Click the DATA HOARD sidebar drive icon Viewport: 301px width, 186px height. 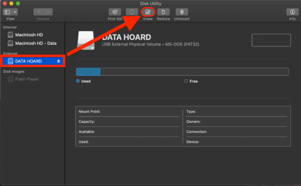(11, 61)
